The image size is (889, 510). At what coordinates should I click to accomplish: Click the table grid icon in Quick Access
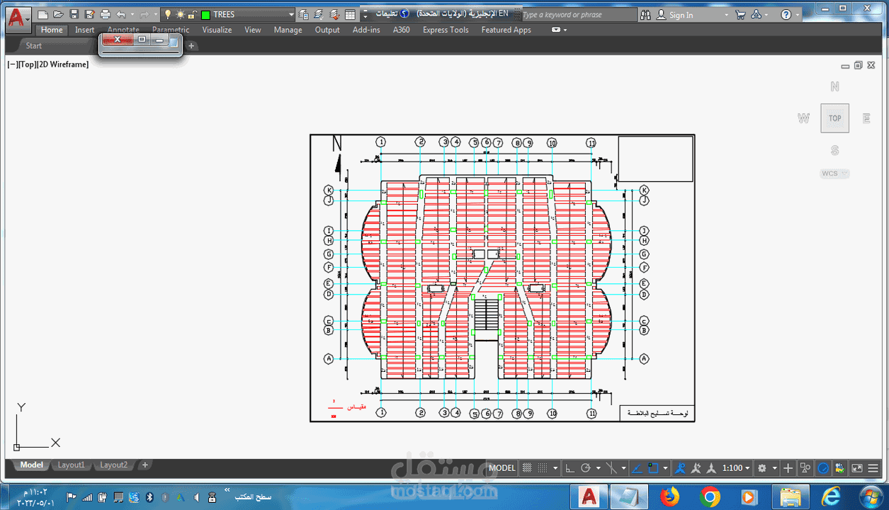[x=350, y=15]
